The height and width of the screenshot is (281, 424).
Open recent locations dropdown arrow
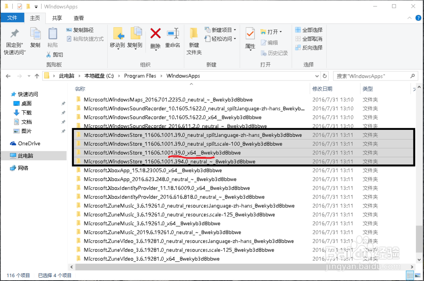(29, 76)
